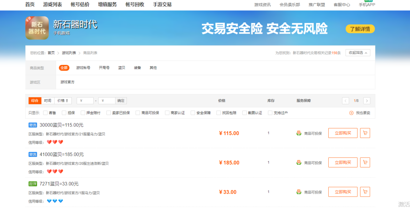Click the minimum price input field
This screenshot has height=209, width=410.
click(85, 100)
